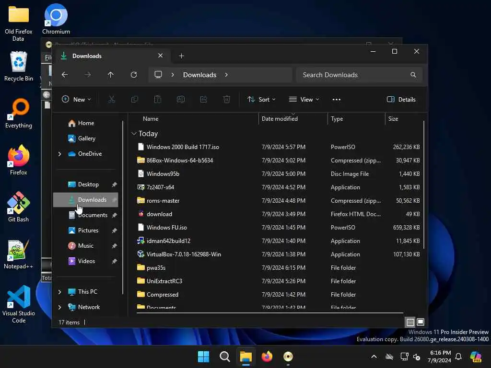
Task: Click pin icon next to Videos
Action: coord(115,261)
